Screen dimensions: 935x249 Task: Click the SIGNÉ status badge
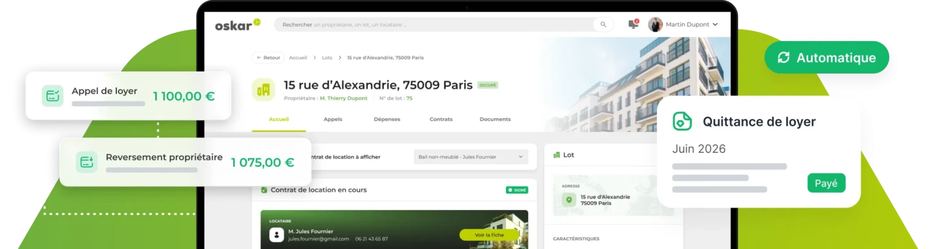click(517, 190)
